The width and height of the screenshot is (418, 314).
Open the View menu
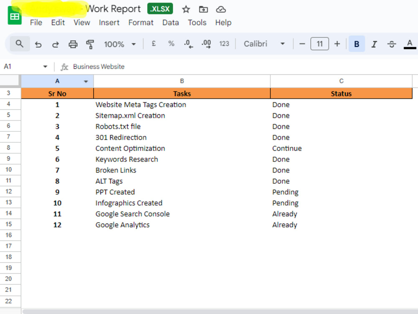(x=82, y=23)
